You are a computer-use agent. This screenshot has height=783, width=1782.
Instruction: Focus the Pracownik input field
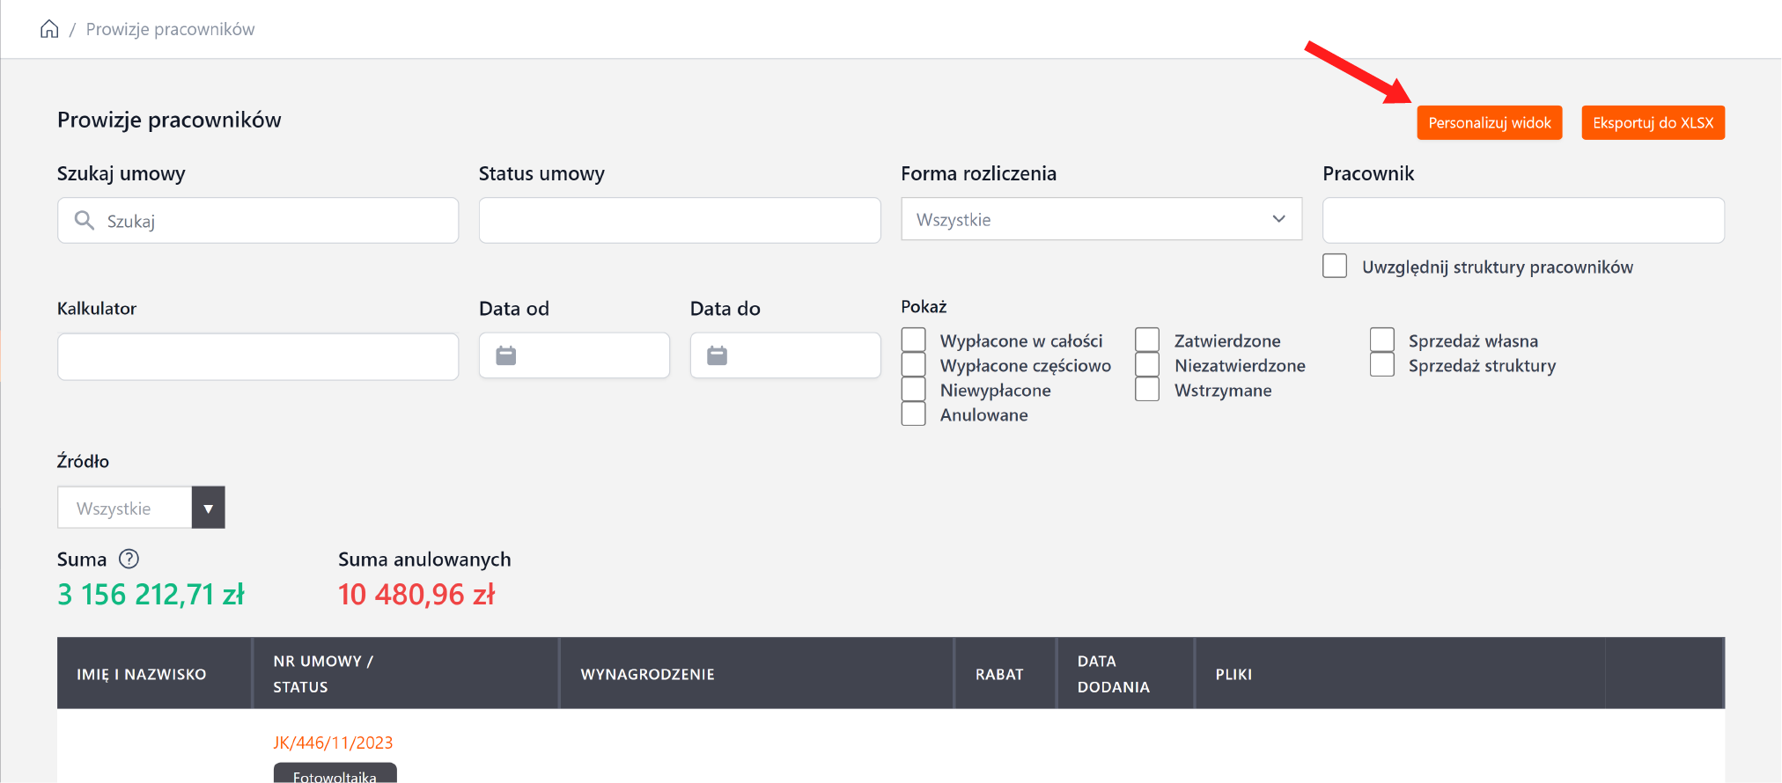pos(1522,220)
